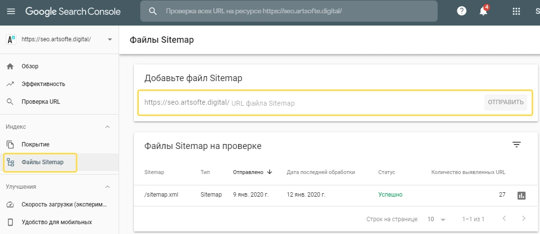Click the 12 янв. 2020 г. cell
The image size is (540, 234).
coord(306,195)
